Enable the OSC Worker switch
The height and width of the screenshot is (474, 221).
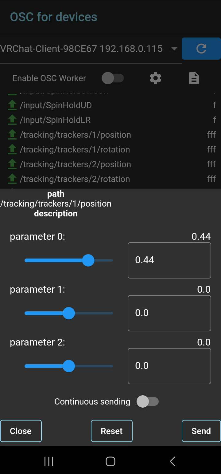point(113,78)
